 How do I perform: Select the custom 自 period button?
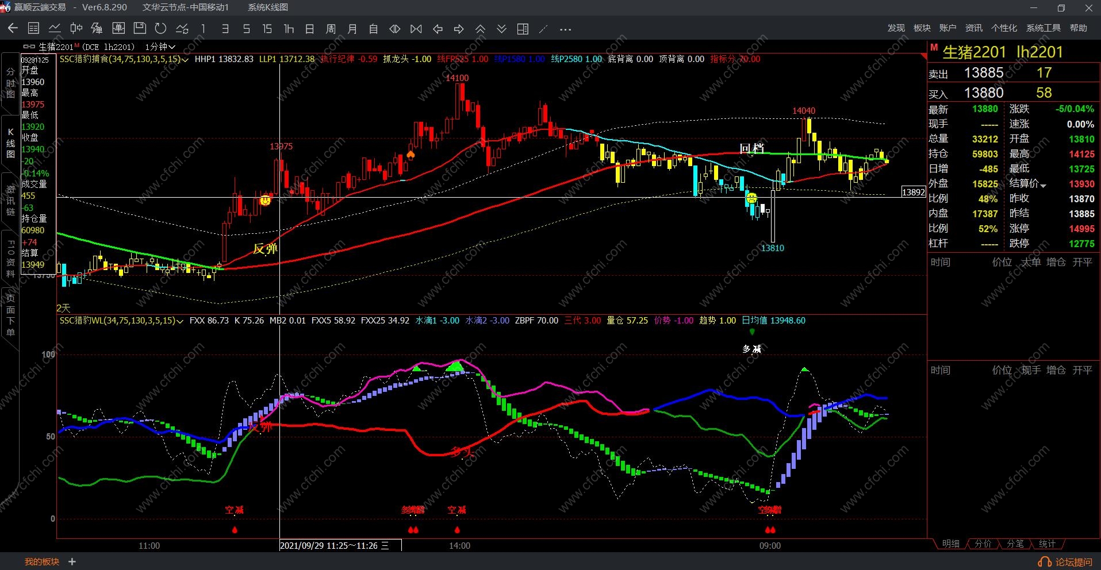tap(373, 29)
